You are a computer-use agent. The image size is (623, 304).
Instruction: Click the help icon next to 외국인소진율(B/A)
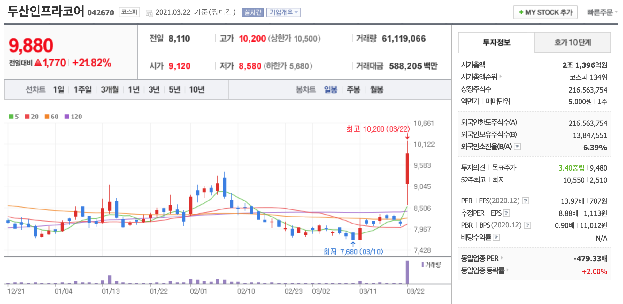coord(517,147)
